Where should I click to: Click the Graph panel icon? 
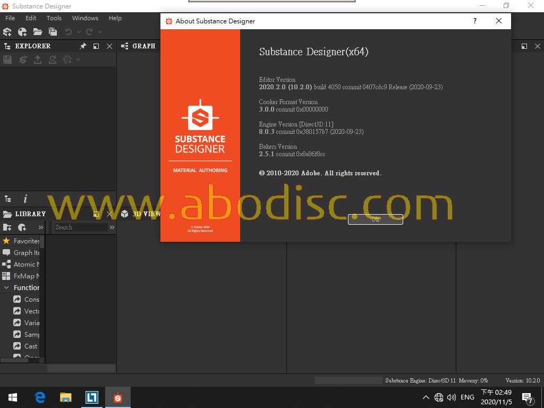tap(124, 46)
